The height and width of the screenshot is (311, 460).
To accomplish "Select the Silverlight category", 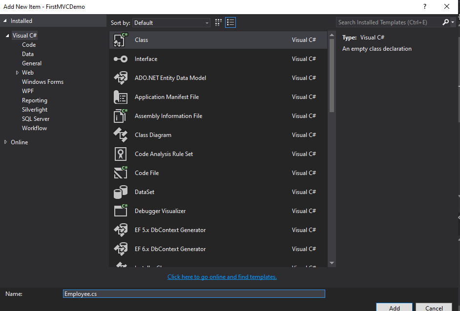I will pyautogui.click(x=35, y=110).
